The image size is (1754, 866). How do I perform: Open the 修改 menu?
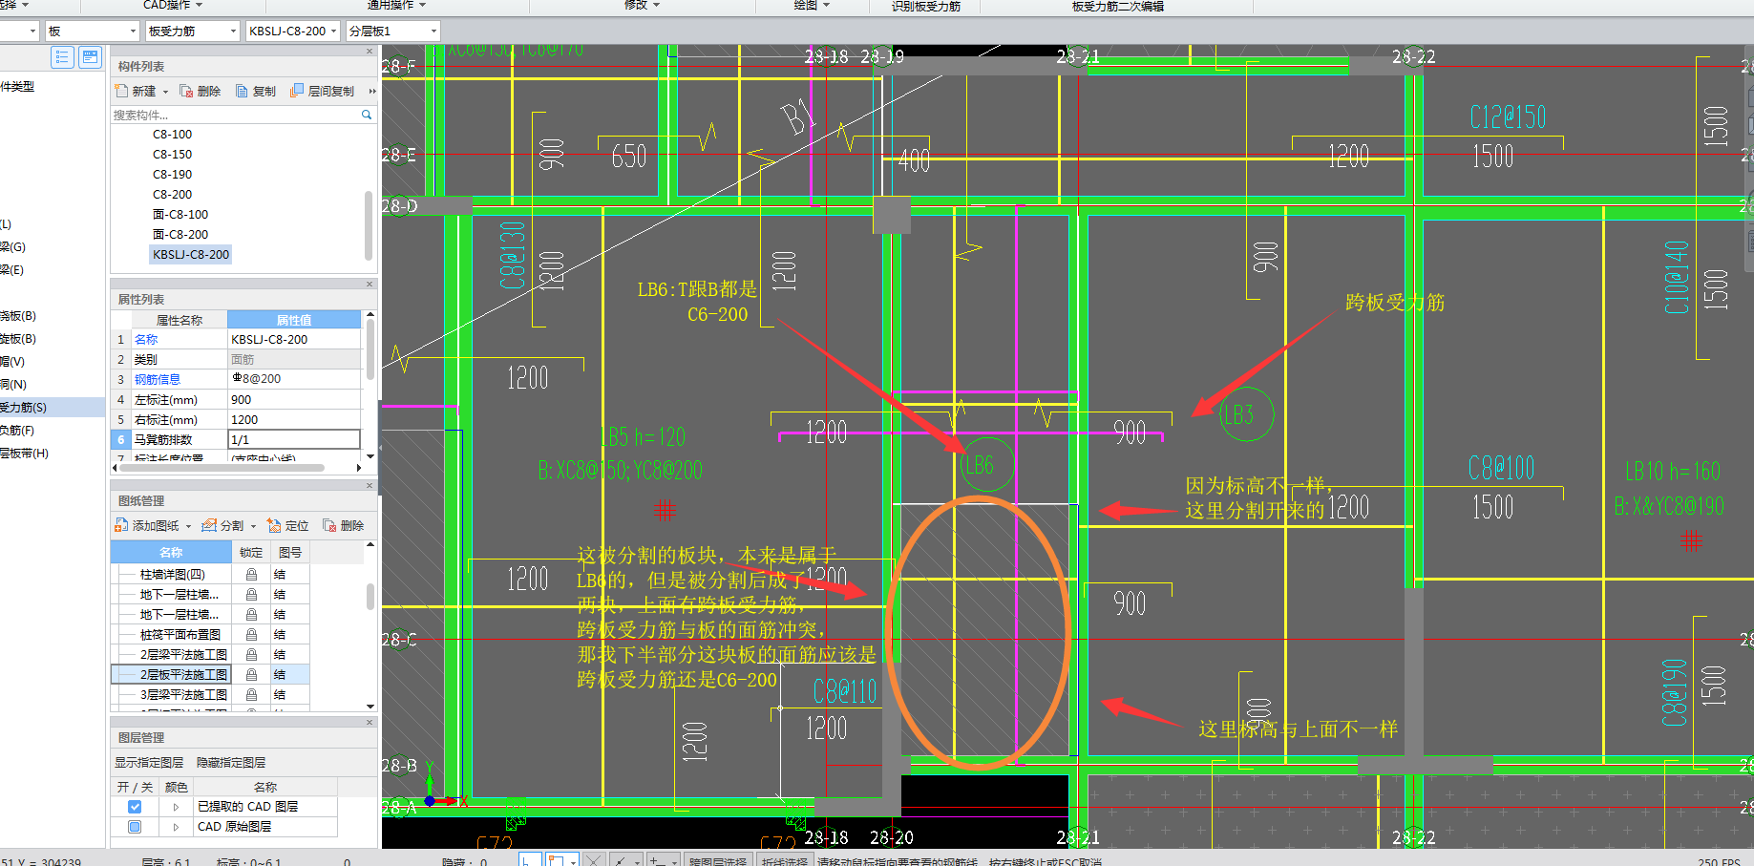click(643, 6)
